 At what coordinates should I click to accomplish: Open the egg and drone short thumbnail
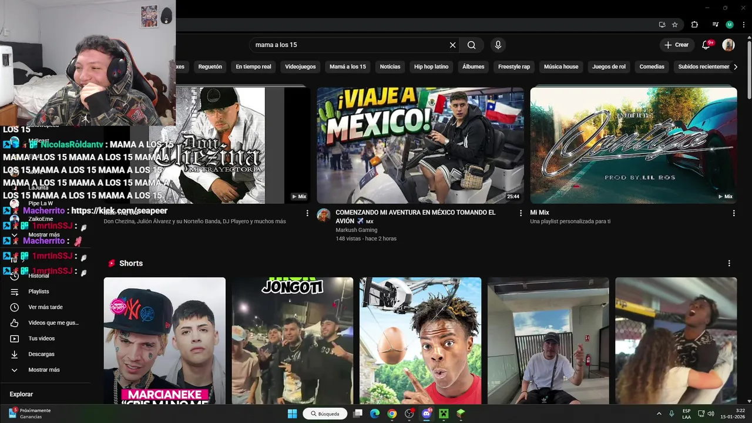click(x=420, y=341)
